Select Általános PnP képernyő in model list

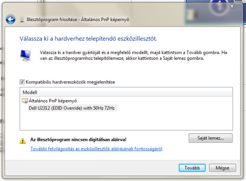(x=53, y=101)
